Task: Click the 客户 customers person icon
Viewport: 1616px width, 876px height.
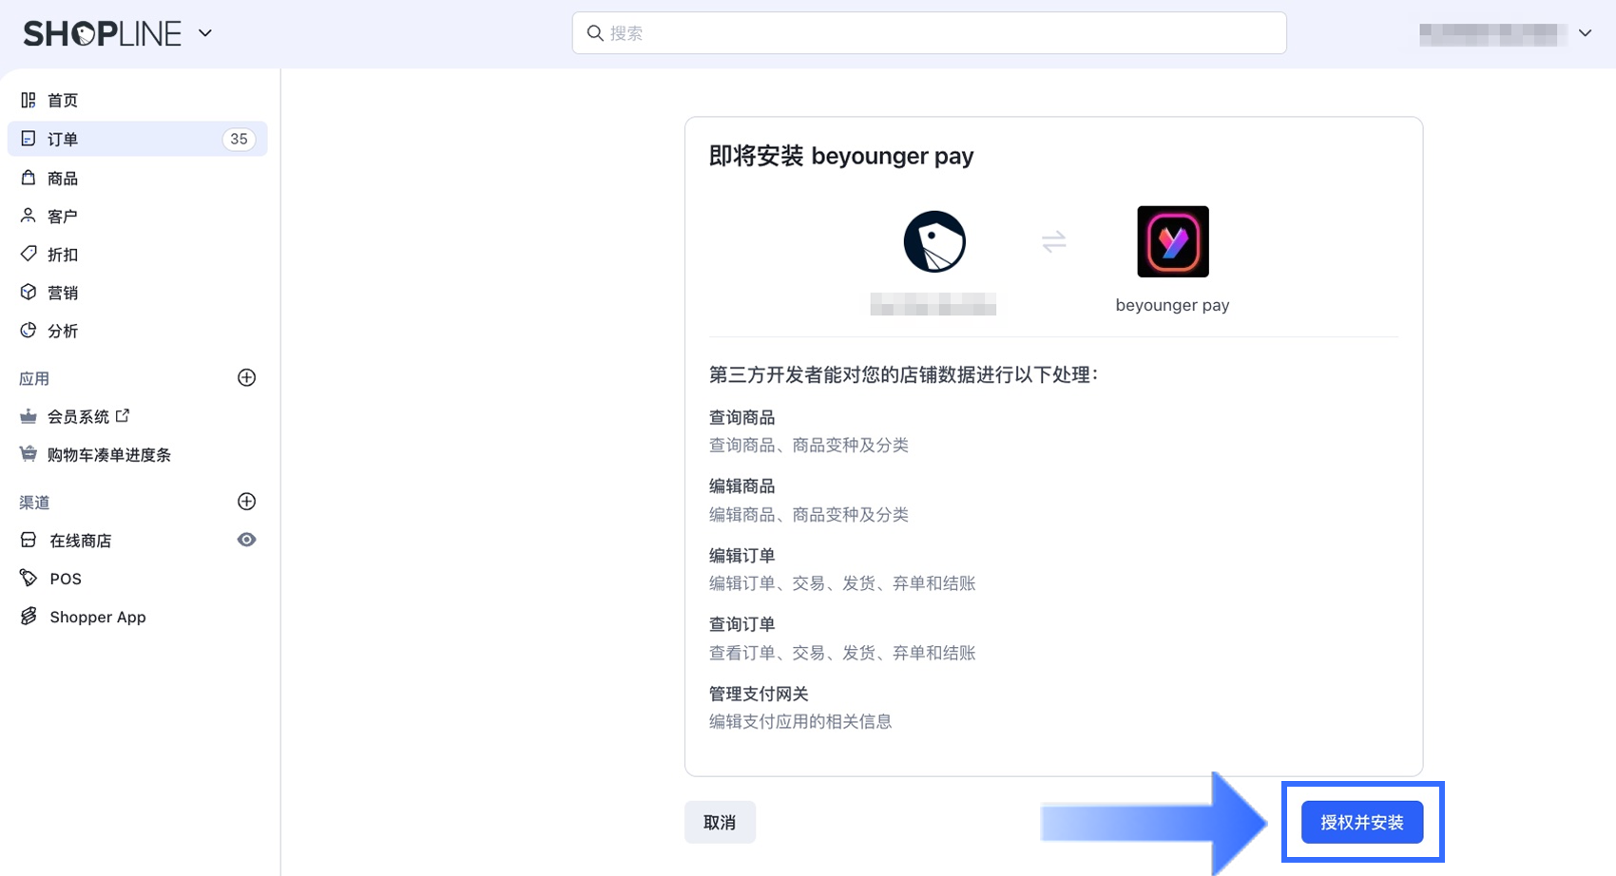Action: [x=29, y=216]
